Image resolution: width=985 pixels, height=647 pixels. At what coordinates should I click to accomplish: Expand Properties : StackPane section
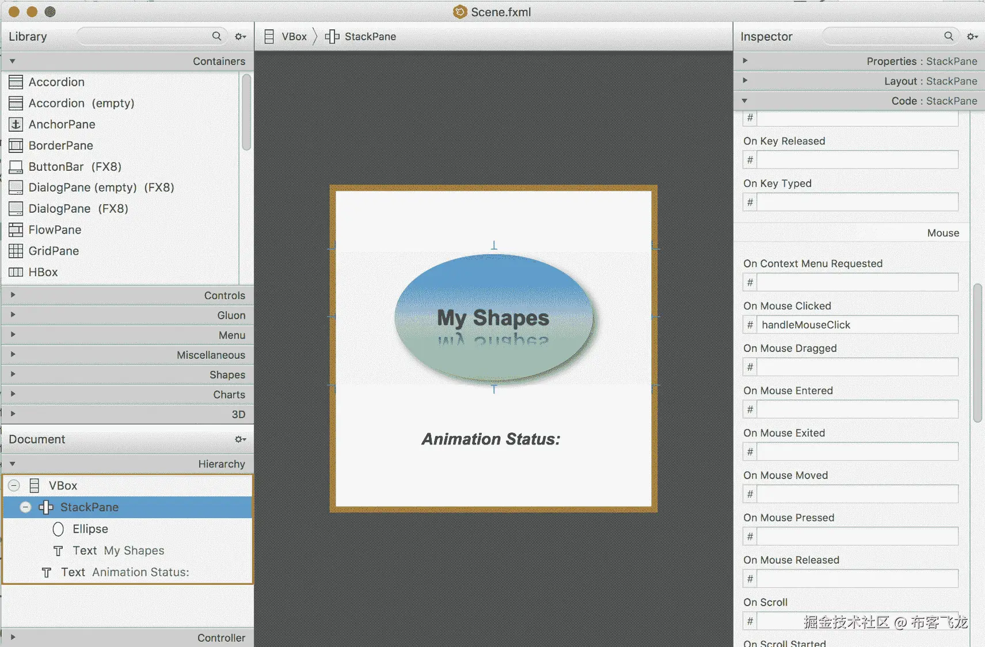tap(745, 60)
